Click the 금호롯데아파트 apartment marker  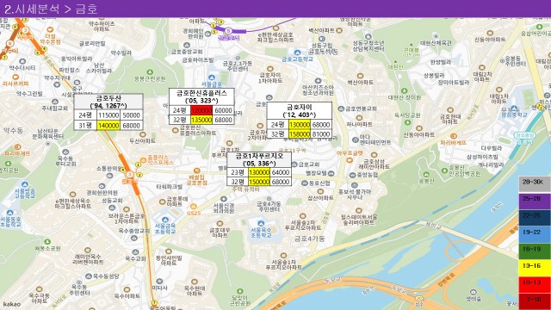(162, 202)
